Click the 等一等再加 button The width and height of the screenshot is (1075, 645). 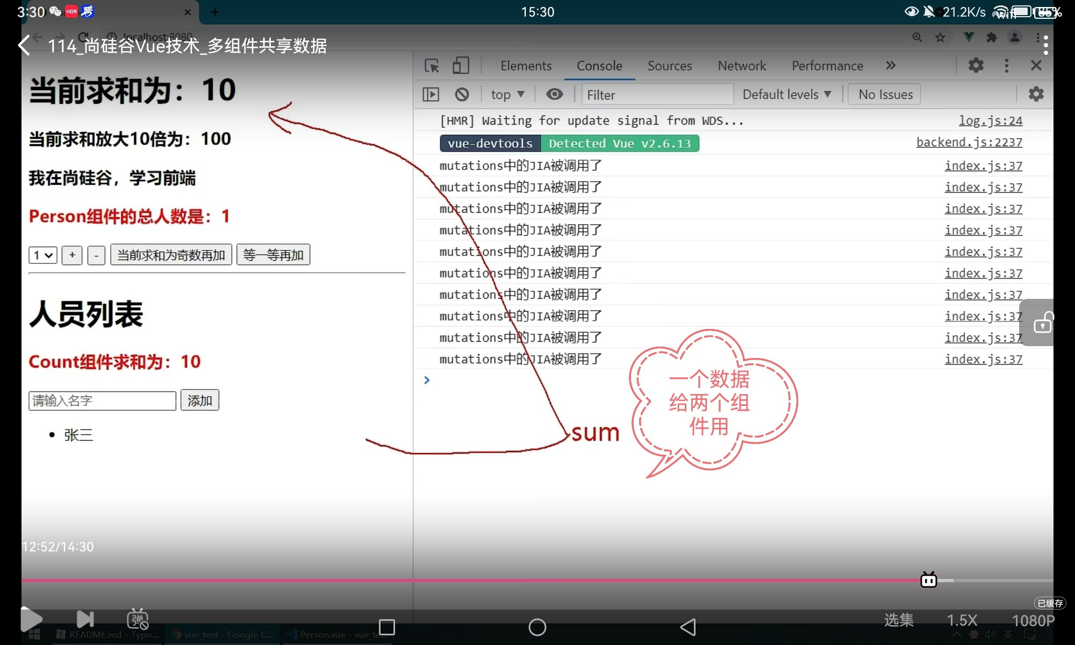pos(273,255)
